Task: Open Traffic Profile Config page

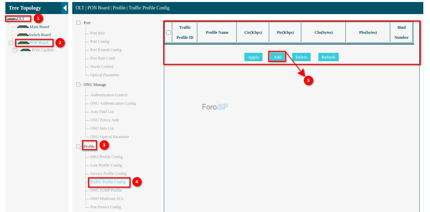Action: point(108,182)
